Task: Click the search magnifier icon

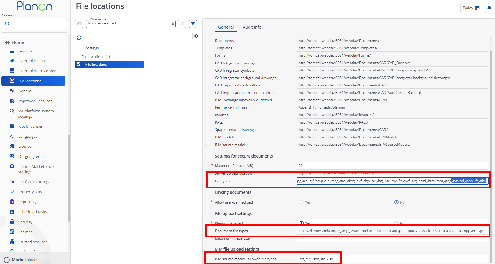Action: pos(8,24)
